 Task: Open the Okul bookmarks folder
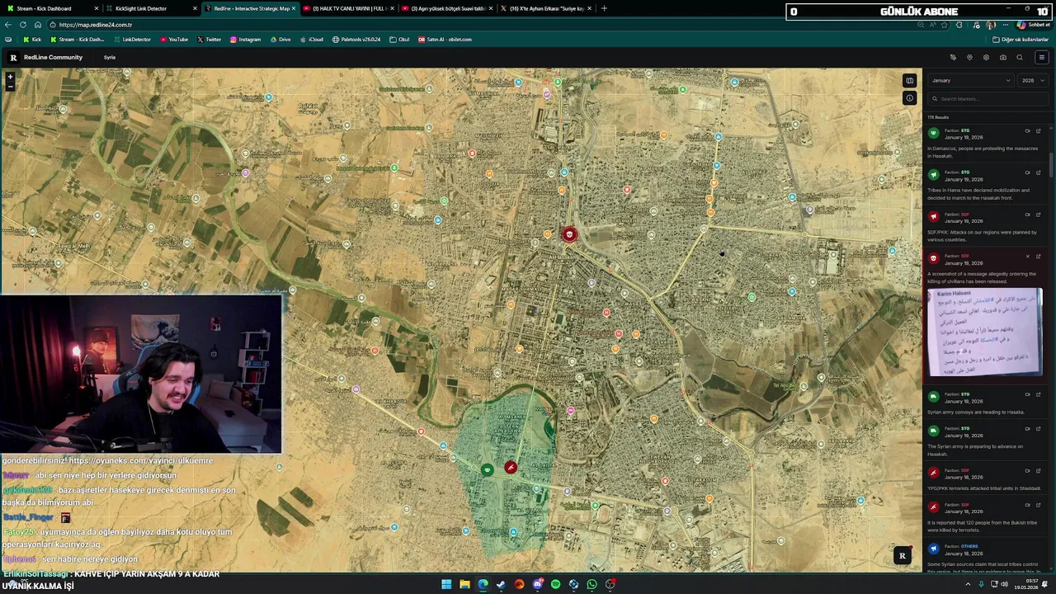399,40
